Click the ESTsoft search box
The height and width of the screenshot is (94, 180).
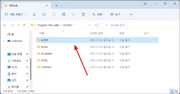pyautogui.click(x=140, y=25)
